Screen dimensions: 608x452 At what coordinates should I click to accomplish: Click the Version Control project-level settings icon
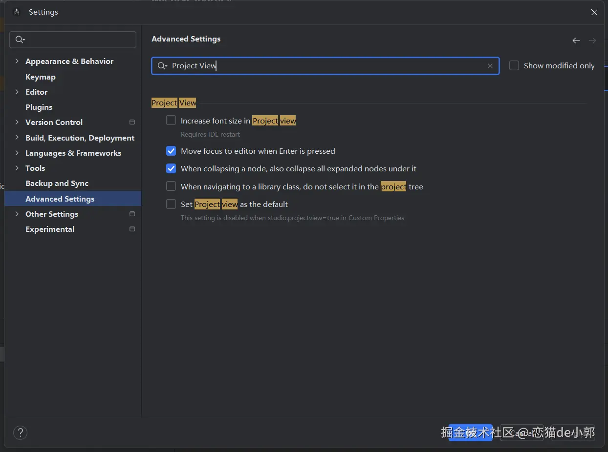[x=132, y=122]
